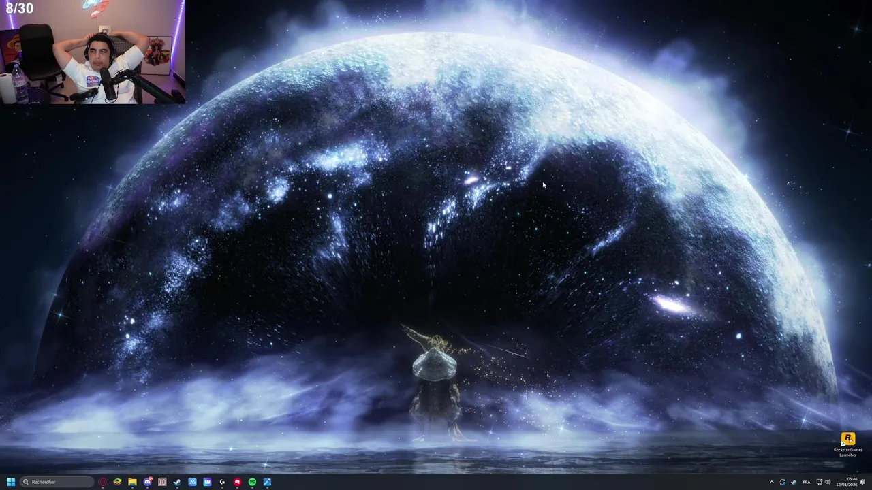
Task: Open Spotify from the taskbar
Action: click(x=252, y=482)
